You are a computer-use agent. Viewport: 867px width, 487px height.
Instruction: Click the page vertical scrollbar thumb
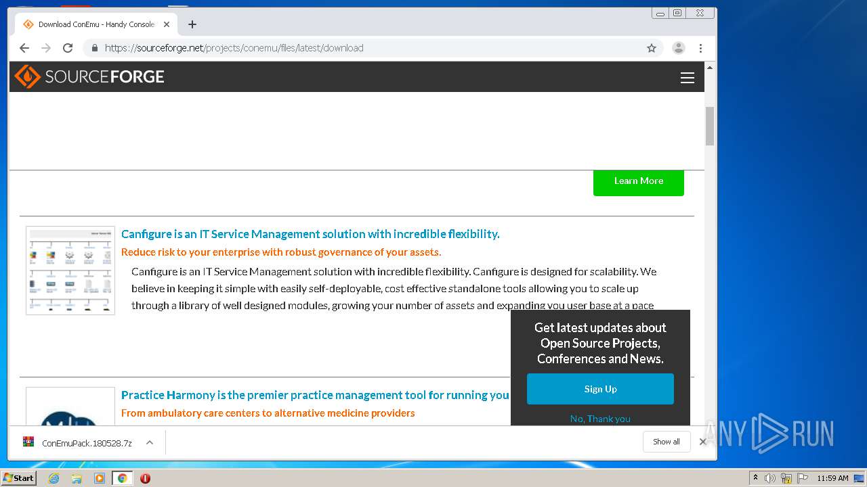point(710,126)
